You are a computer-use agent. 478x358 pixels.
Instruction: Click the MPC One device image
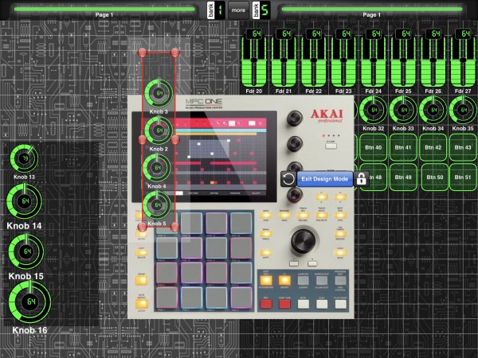click(241, 207)
